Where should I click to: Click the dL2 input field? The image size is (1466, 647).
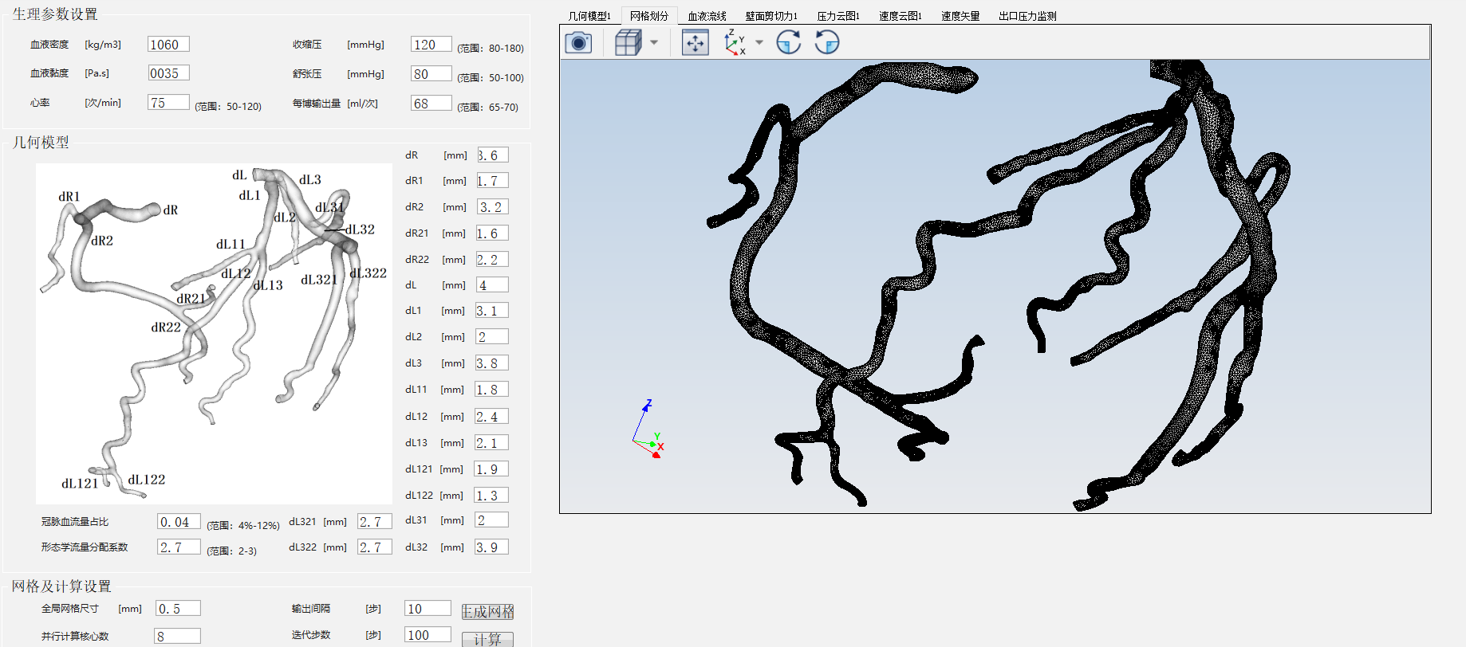pyautogui.click(x=492, y=337)
